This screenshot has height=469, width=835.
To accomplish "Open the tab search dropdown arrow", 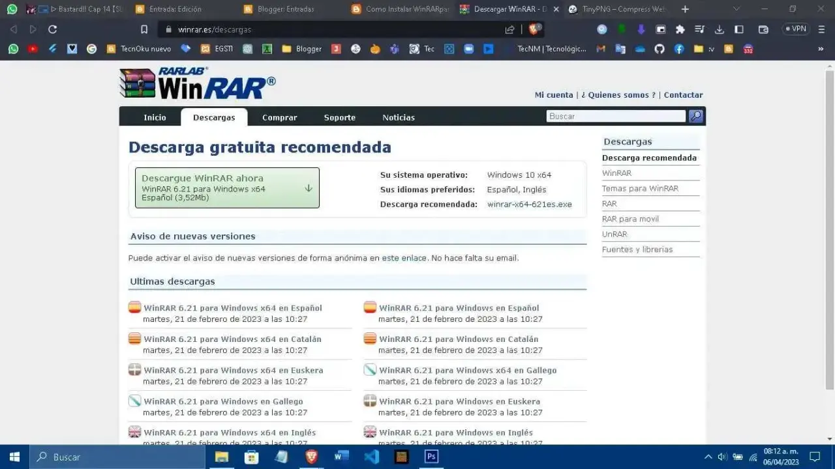I will (x=736, y=9).
